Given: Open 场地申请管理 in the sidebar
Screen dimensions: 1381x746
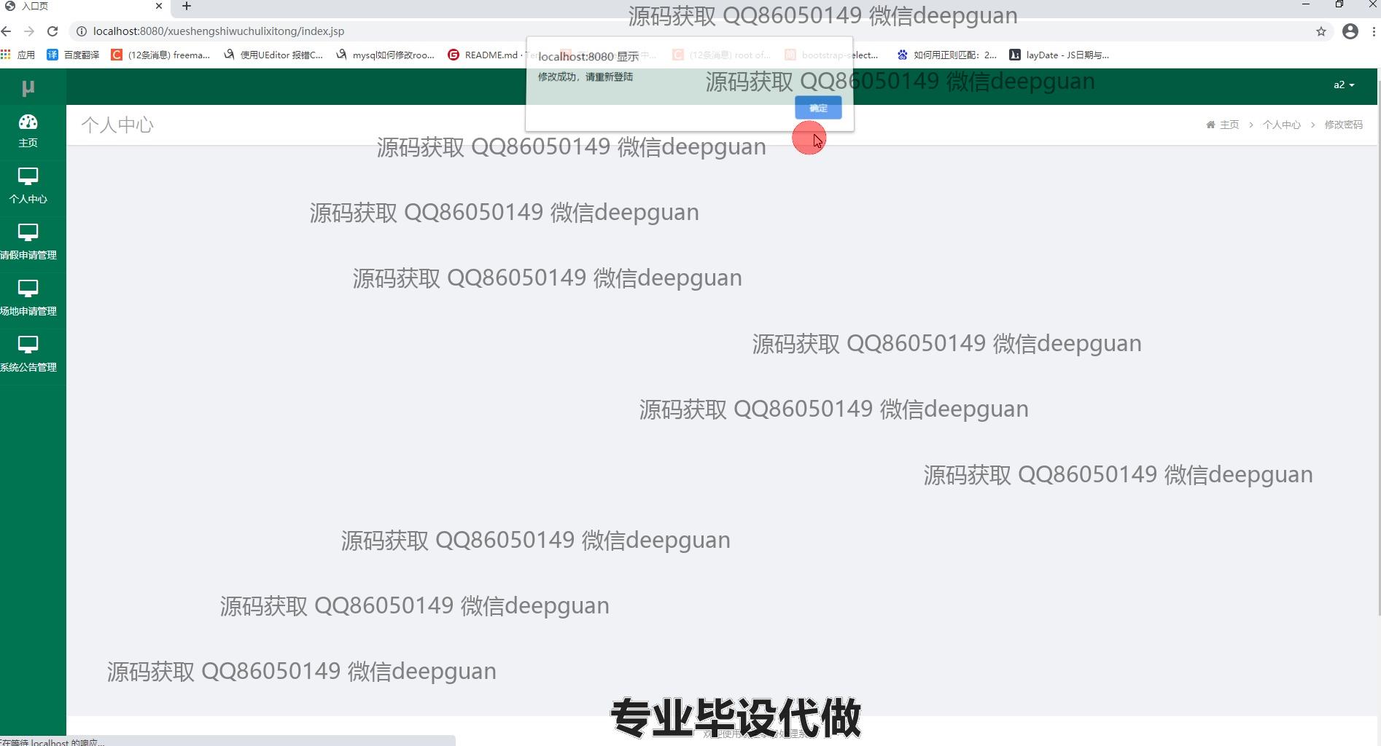Looking at the screenshot, I should coord(28,298).
